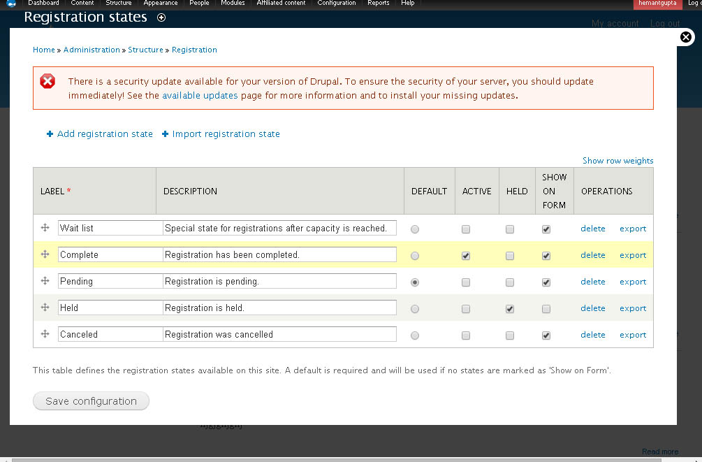The width and height of the screenshot is (702, 462).
Task: Uncheck Show on Form for Canceled
Action: [546, 335]
